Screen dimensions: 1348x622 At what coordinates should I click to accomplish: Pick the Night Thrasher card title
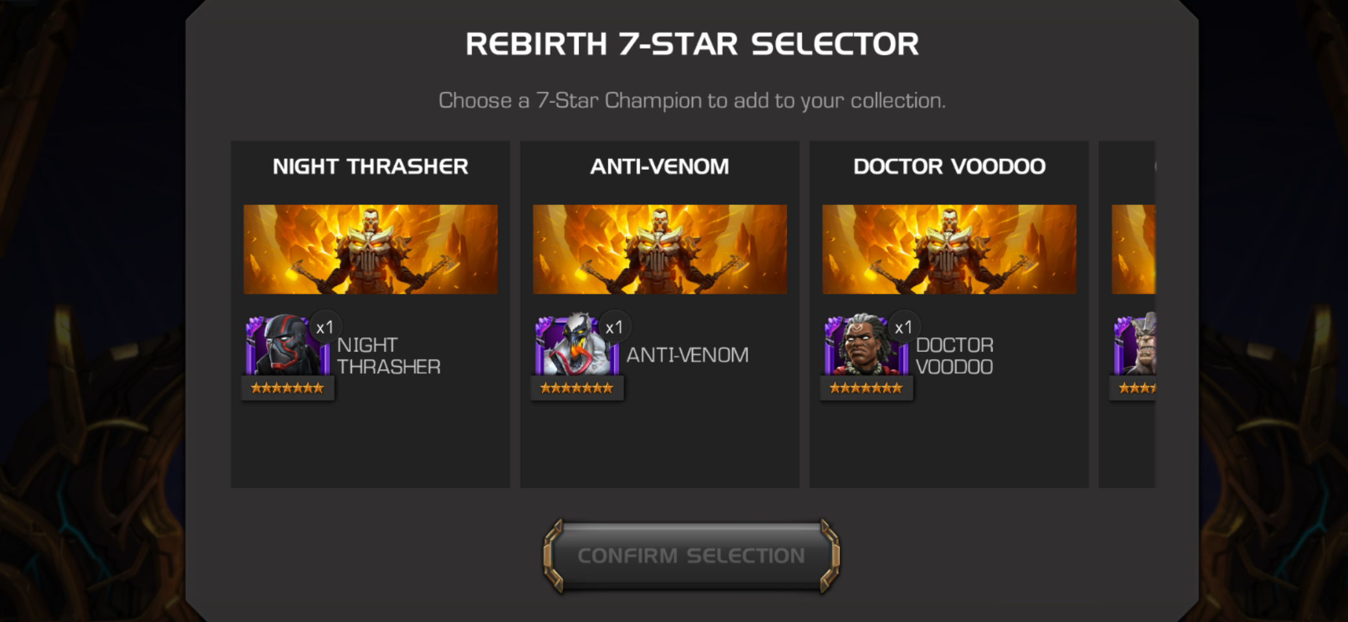[370, 167]
